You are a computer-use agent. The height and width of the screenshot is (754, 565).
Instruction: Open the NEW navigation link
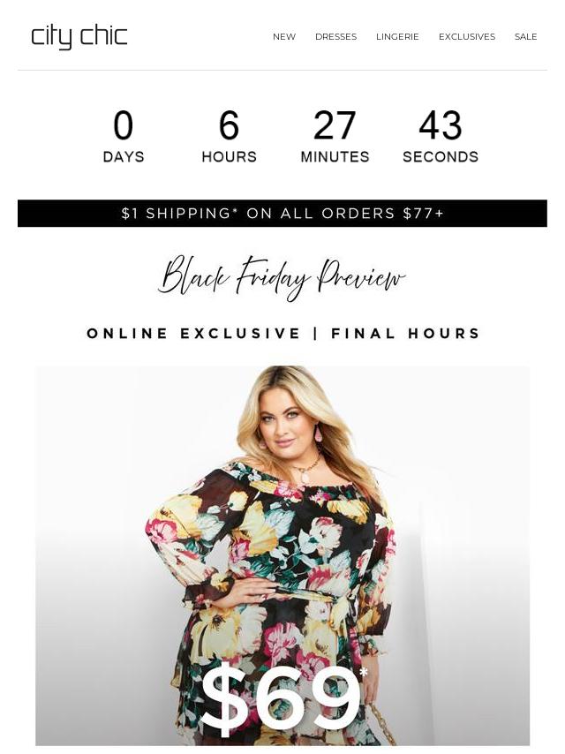283,36
